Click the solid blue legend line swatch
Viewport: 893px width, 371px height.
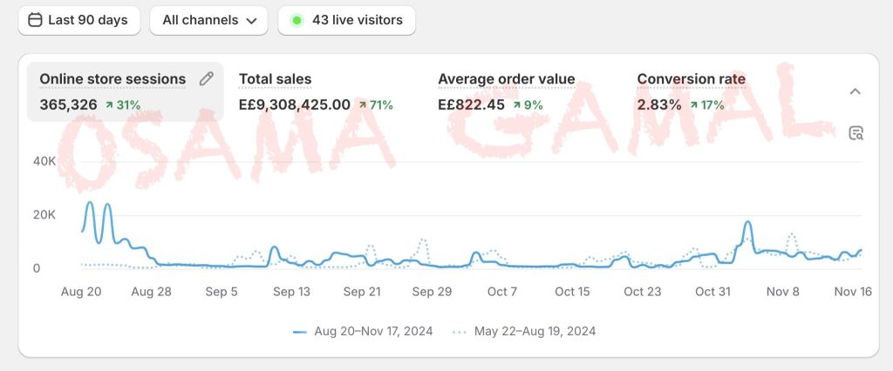tap(300, 332)
